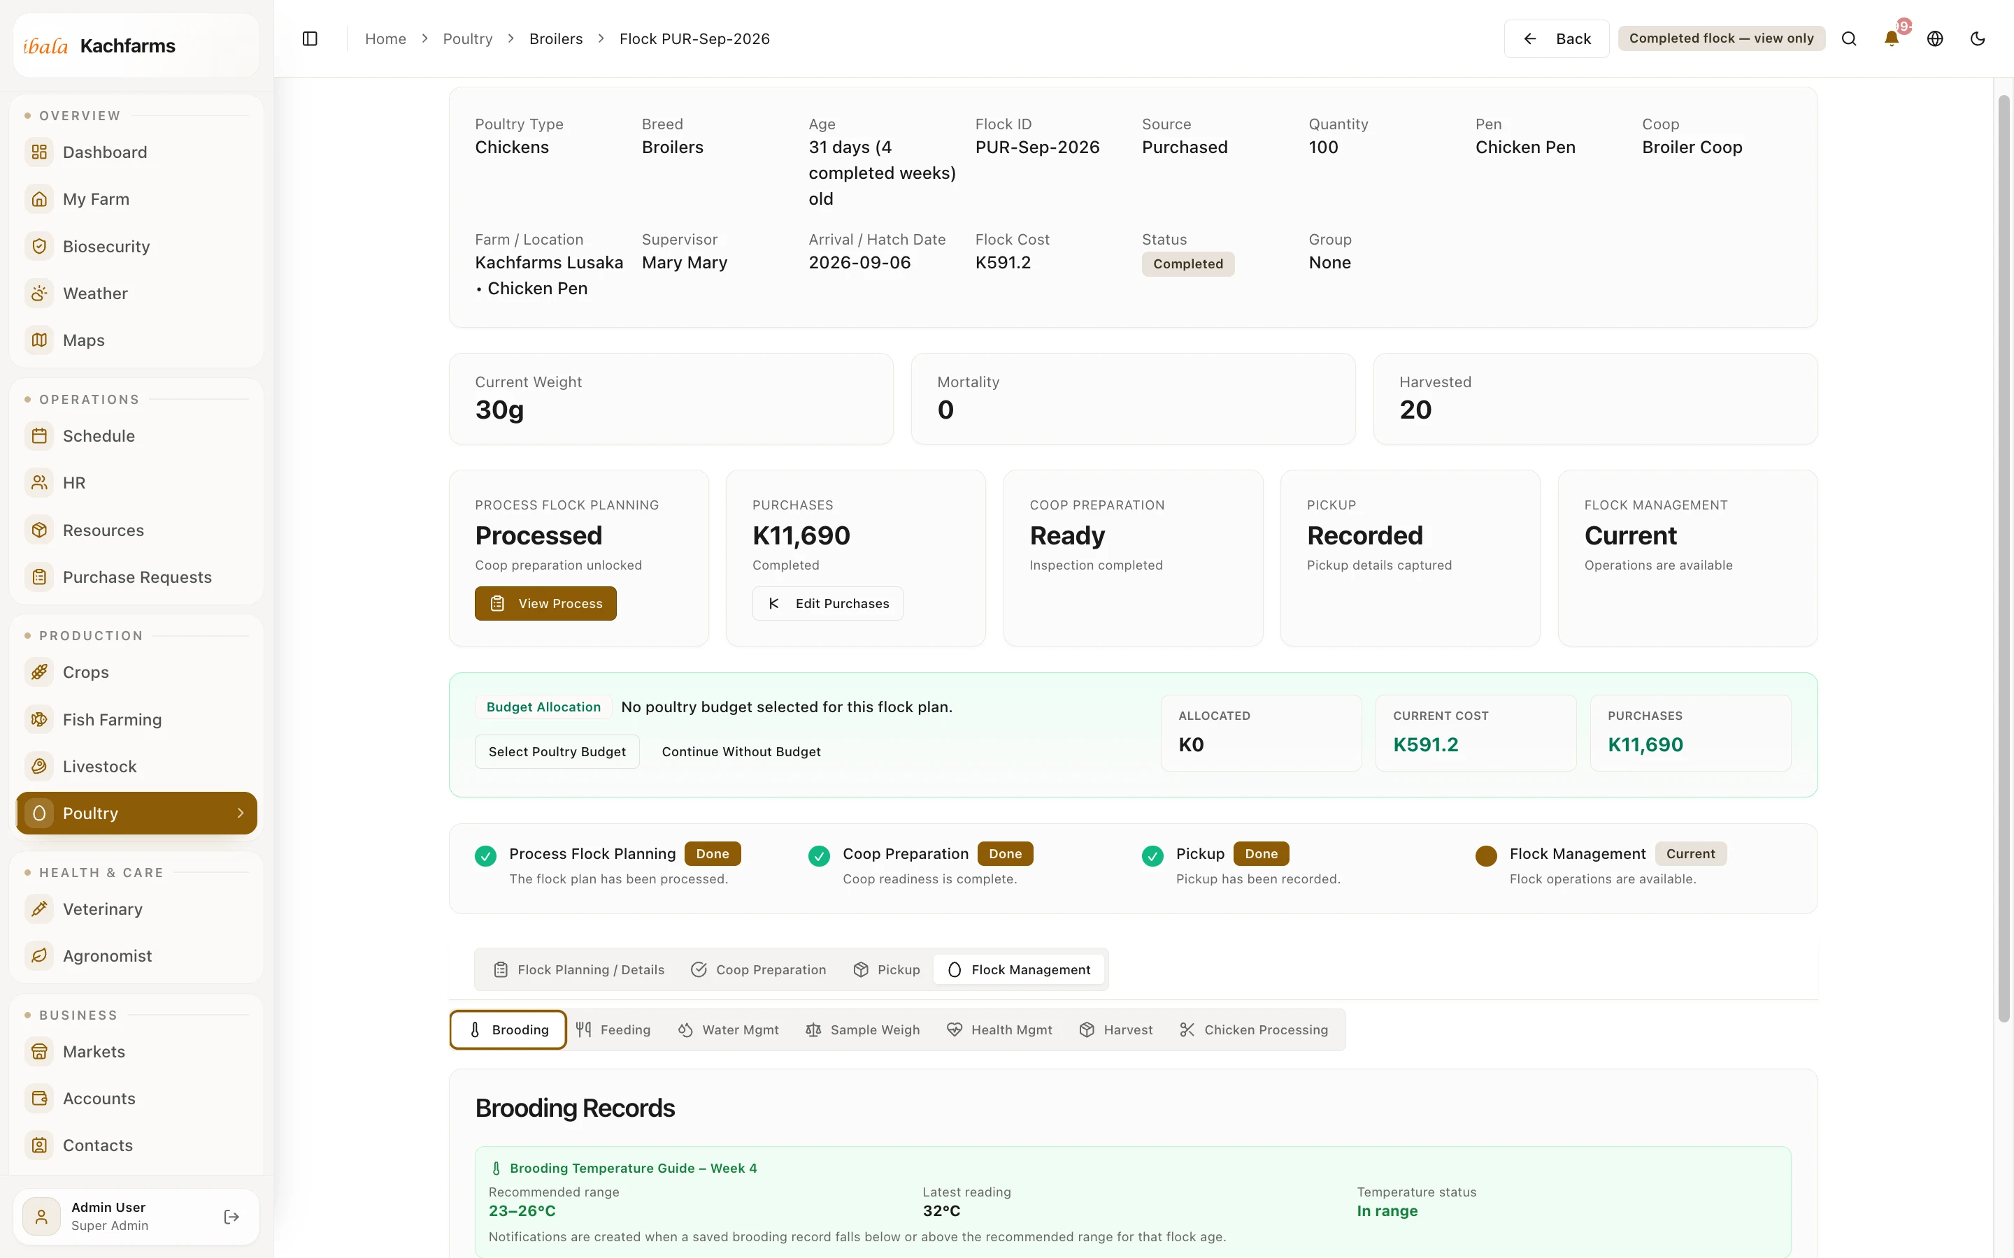The image size is (2014, 1258).
Task: Toggle the sidebar collapse icon
Action: (x=310, y=39)
